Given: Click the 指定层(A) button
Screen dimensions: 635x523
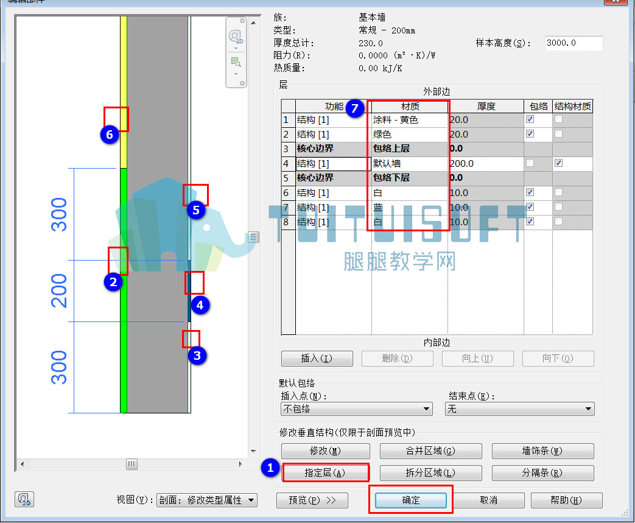Looking at the screenshot, I should 325,472.
